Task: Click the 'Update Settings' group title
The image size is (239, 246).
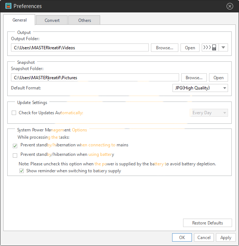Action: [32, 103]
